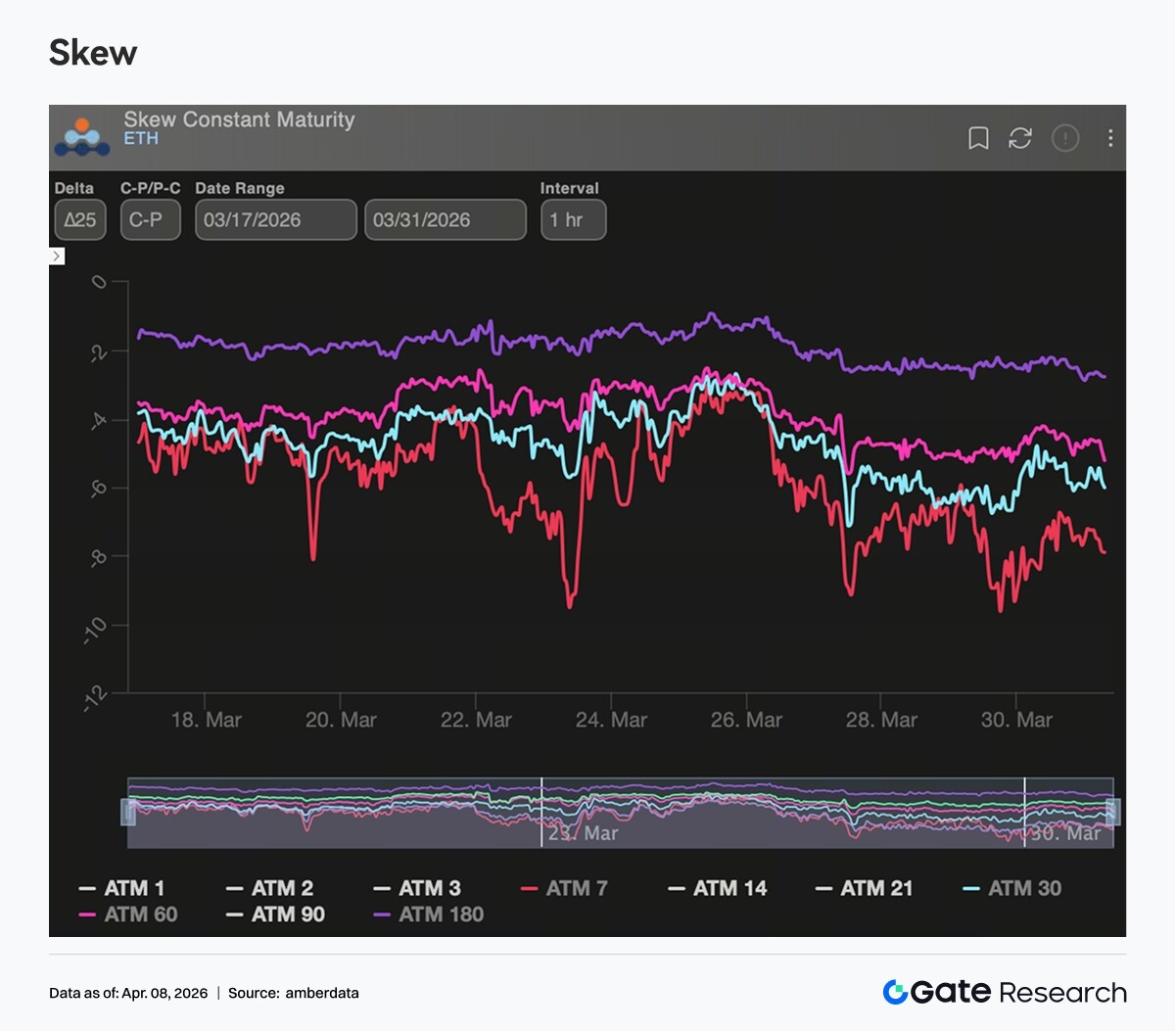Click the left range navigator handle

(128, 812)
